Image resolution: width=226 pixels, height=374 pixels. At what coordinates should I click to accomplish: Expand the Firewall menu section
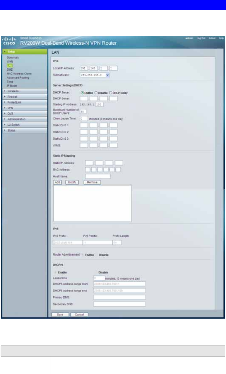click(24, 97)
